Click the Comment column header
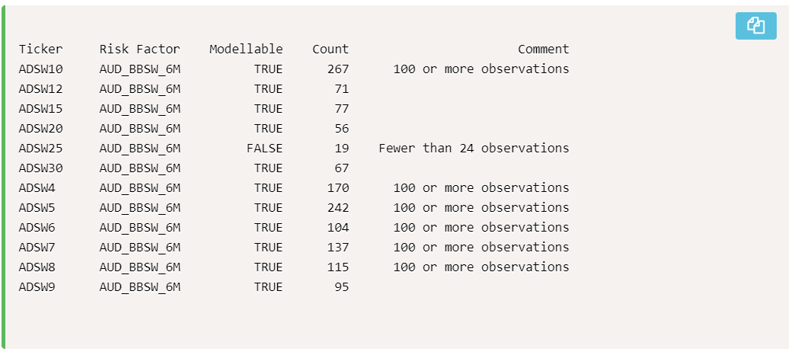 pos(544,50)
